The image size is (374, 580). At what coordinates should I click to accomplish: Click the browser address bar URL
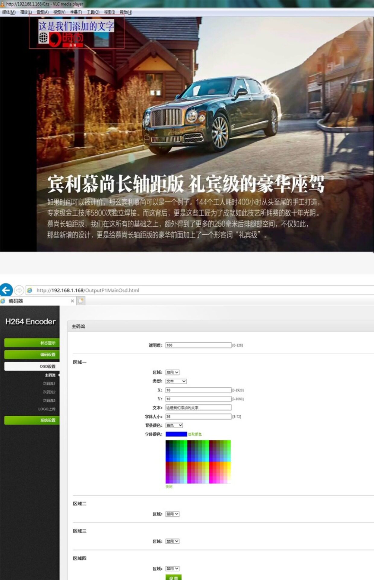click(88, 290)
